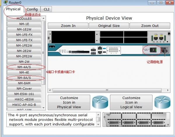Click the MODULES header button

[x=24, y=19]
